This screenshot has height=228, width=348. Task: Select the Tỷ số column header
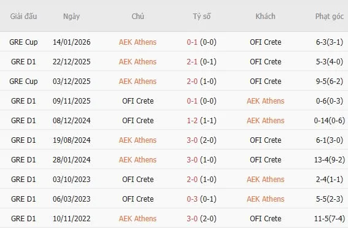[201, 17]
